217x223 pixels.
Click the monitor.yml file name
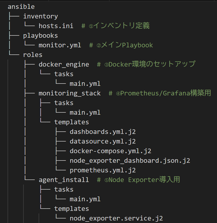(60, 45)
